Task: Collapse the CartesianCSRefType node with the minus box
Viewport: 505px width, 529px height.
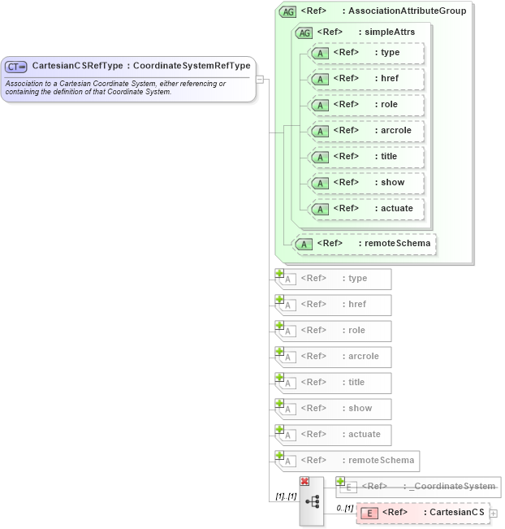Action: 260,80
